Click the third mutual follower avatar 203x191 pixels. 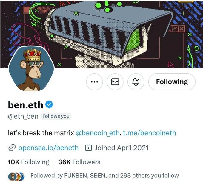pos(23,176)
